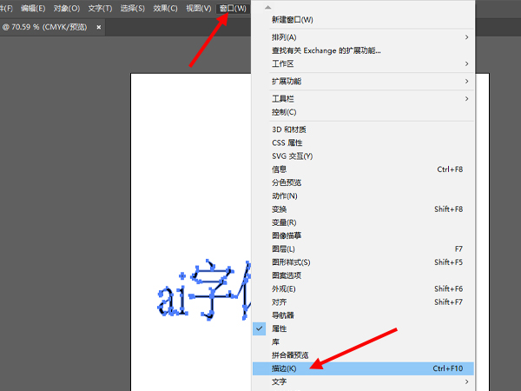Image resolution: width=521 pixels, height=391 pixels.
Task: Close the document tab with the x
Action: click(98, 27)
